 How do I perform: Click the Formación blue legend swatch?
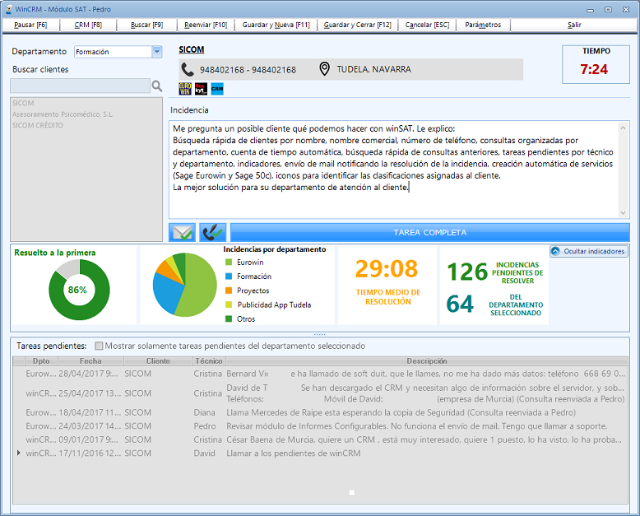(229, 277)
